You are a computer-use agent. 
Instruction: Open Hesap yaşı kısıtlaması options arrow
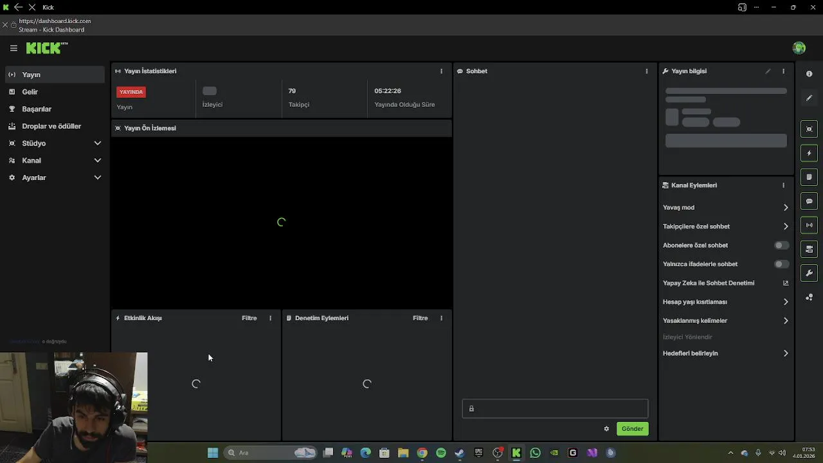click(786, 302)
